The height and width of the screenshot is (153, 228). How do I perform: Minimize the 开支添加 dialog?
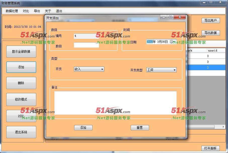(164, 17)
